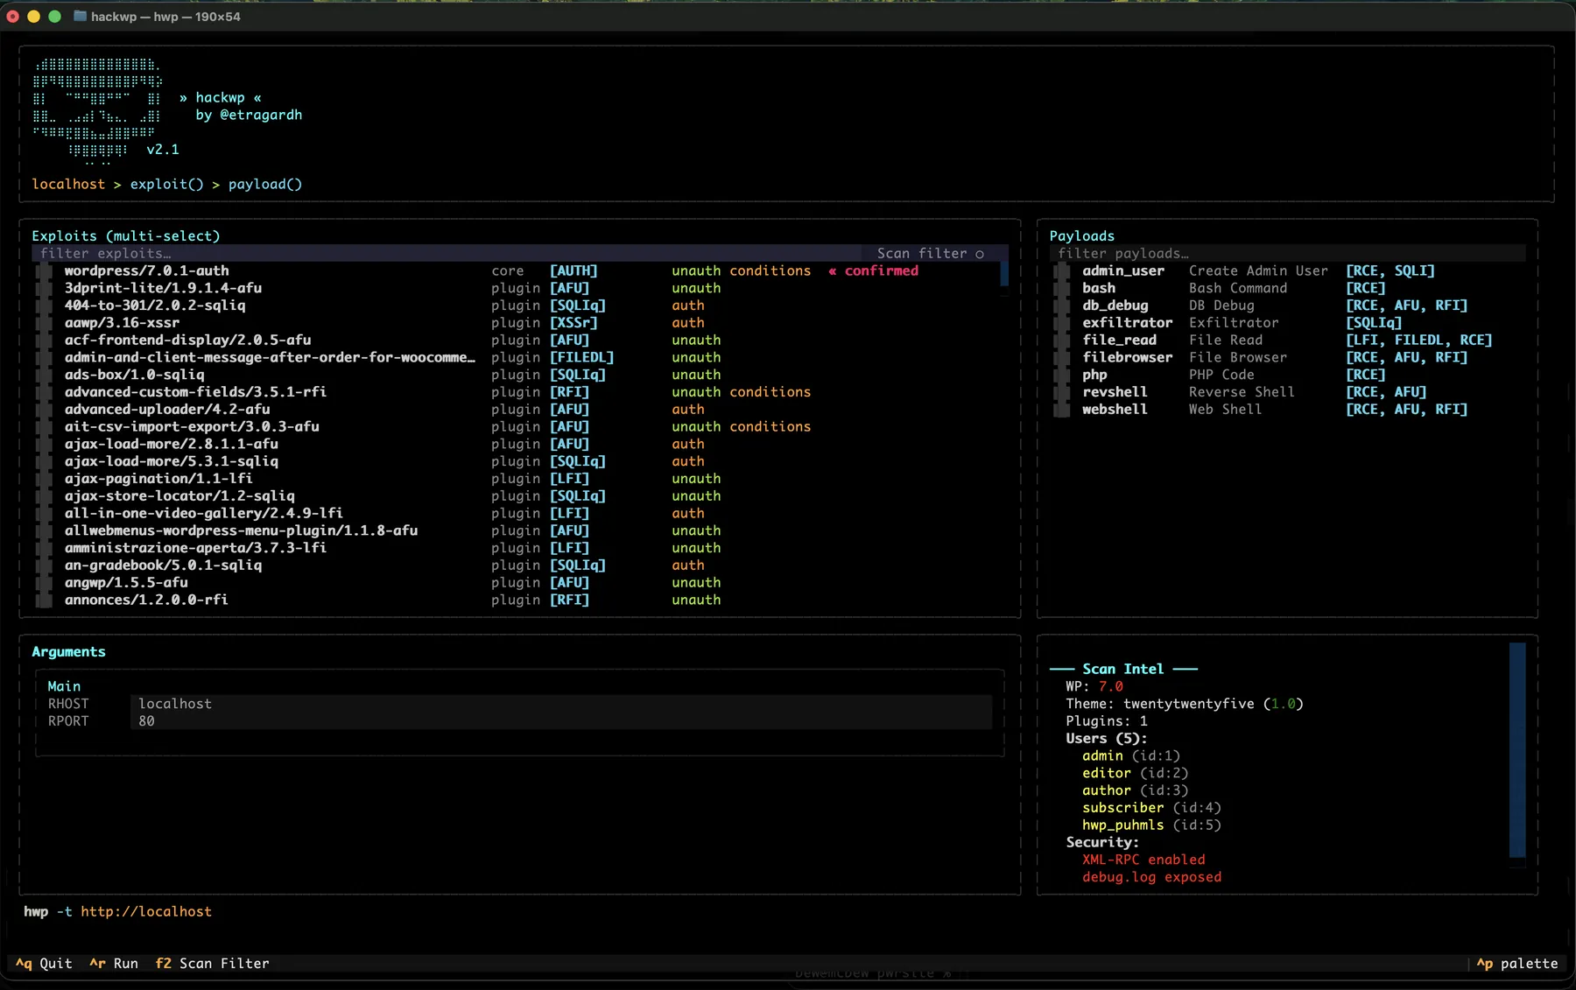Image resolution: width=1576 pixels, height=990 pixels.
Task: Click amministrazione-aperta/3.7.3-lfi exploit row
Action: 517,548
